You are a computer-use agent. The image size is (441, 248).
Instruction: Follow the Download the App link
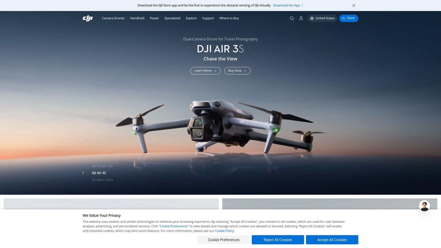point(288,5)
